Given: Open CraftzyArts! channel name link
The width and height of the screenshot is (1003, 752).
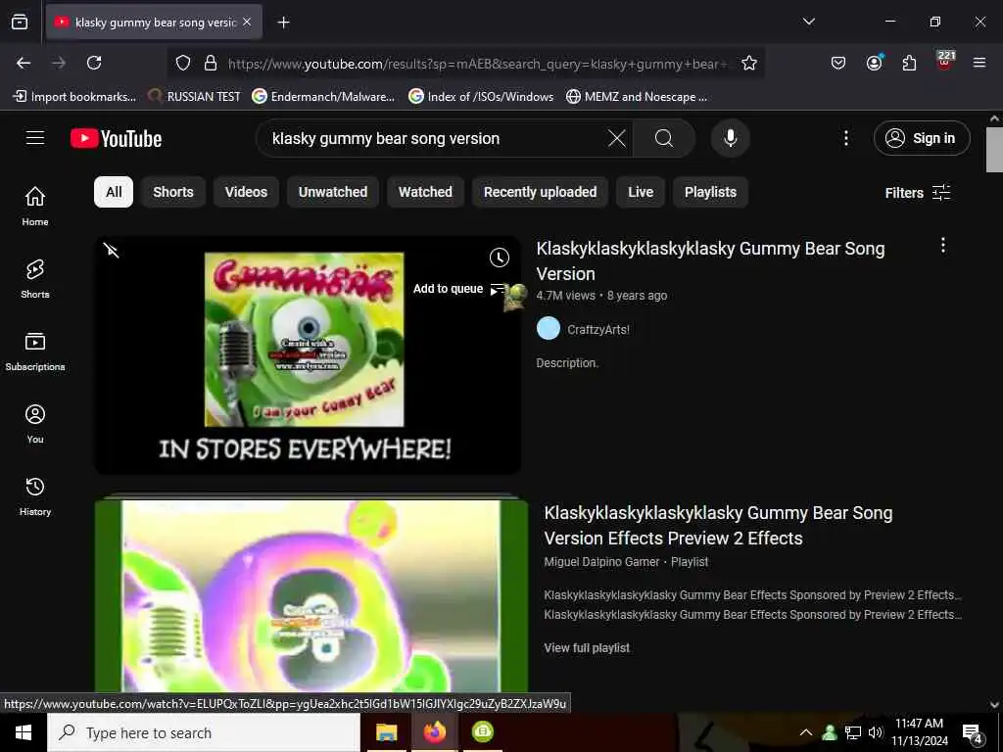Looking at the screenshot, I should 598,329.
